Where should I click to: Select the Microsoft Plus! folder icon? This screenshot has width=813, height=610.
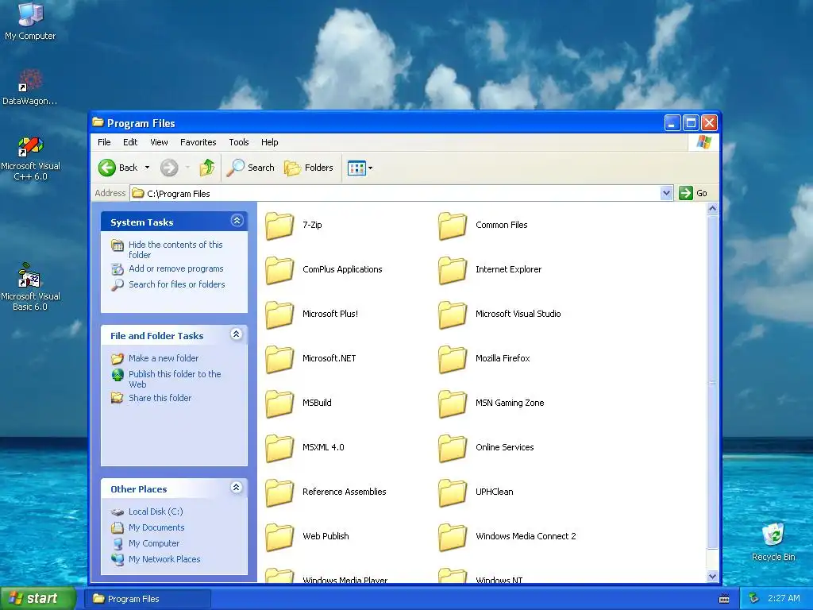[x=279, y=315]
